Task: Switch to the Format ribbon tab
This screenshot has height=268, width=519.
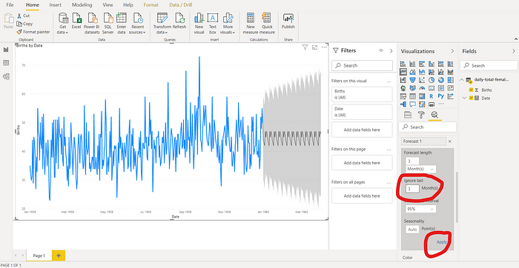Action: [151, 5]
